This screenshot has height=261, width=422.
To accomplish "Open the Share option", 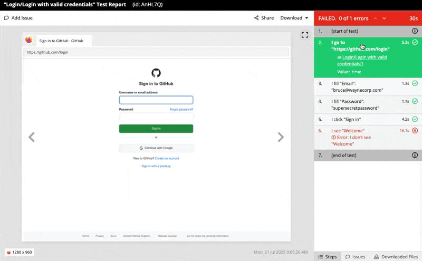I will 264,18.
